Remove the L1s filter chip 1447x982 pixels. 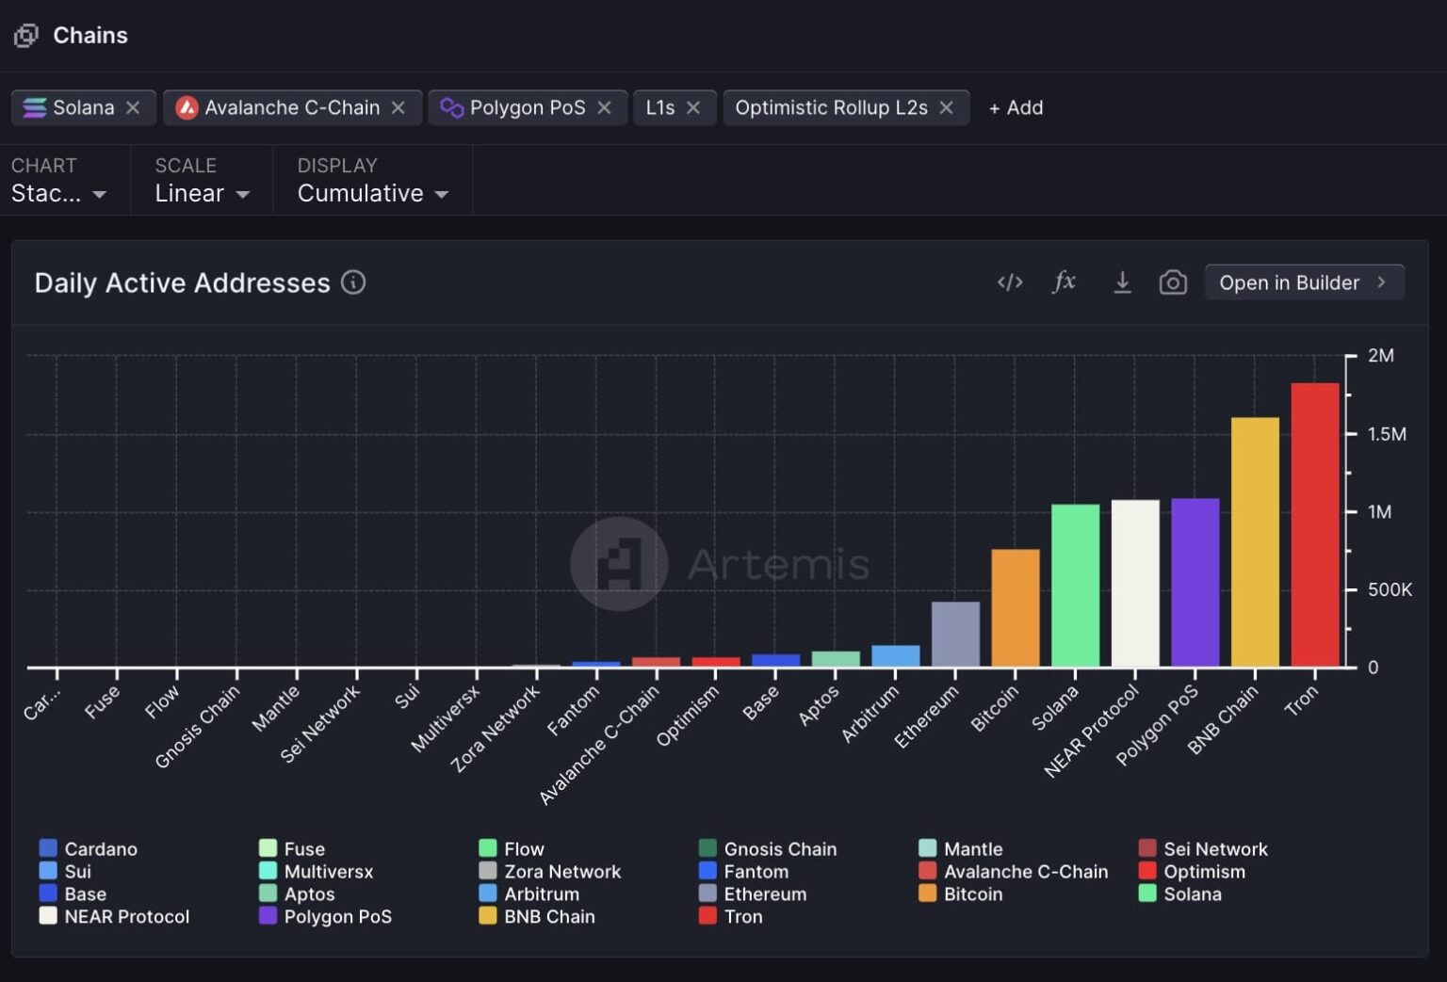coord(693,107)
